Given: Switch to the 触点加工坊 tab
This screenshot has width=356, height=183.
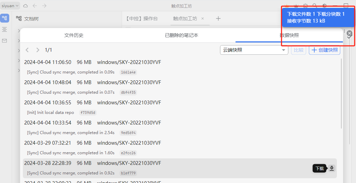Looking at the screenshot, I should (x=185, y=18).
